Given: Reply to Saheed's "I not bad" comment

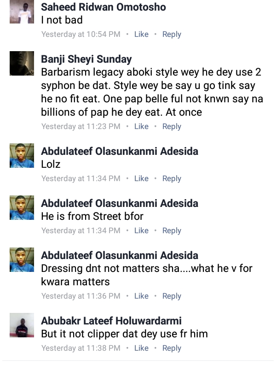Looking at the screenshot, I should pyautogui.click(x=172, y=34).
